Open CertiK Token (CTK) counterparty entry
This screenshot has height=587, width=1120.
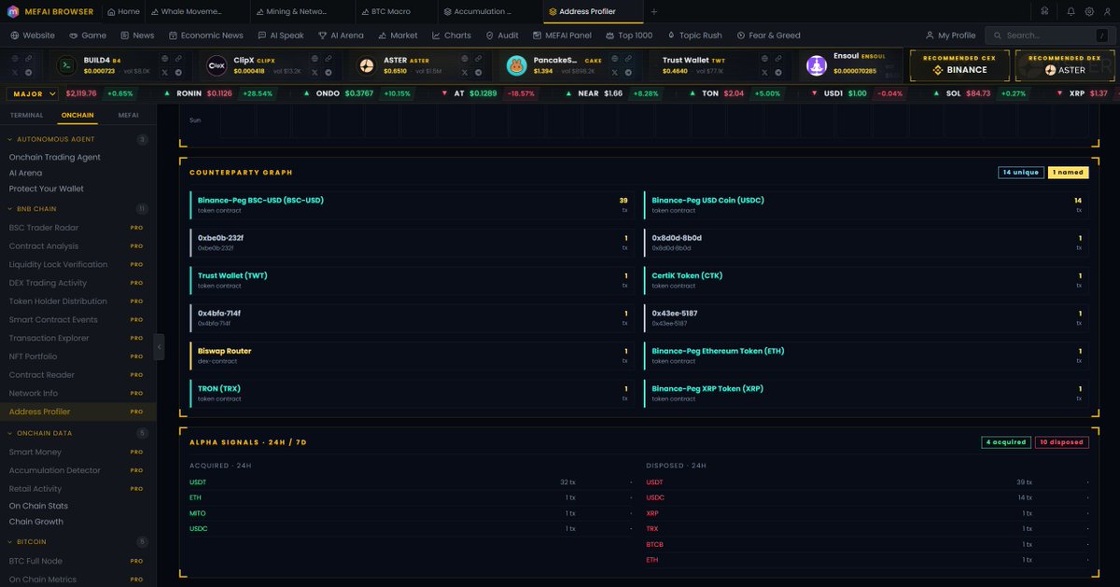click(866, 280)
